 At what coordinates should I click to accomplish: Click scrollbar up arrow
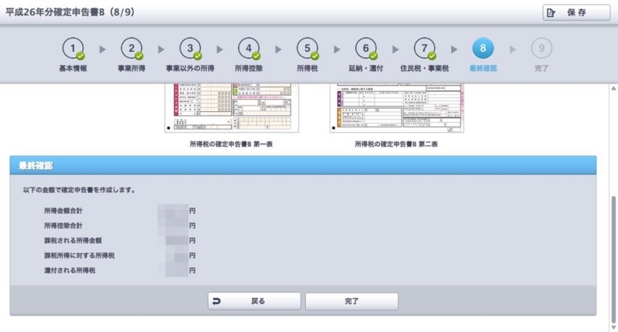[613, 88]
